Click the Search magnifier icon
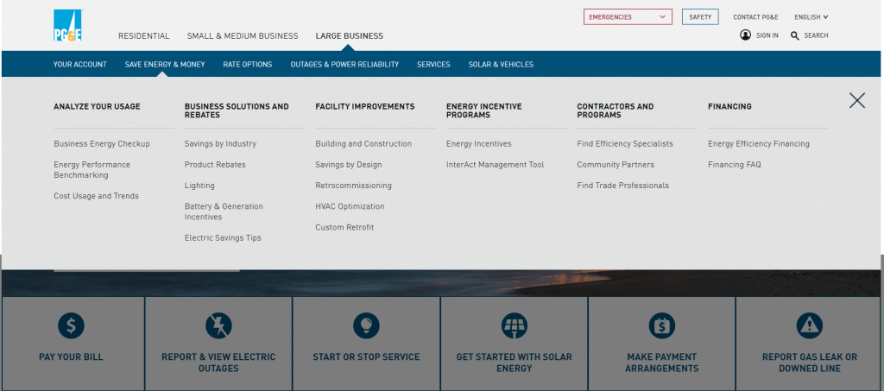 (x=795, y=35)
